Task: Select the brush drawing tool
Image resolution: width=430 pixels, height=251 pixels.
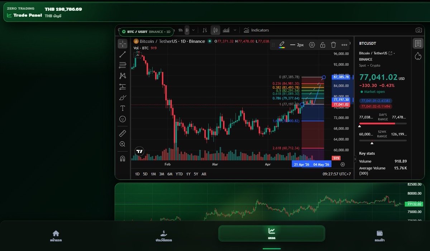Action: (x=123, y=97)
